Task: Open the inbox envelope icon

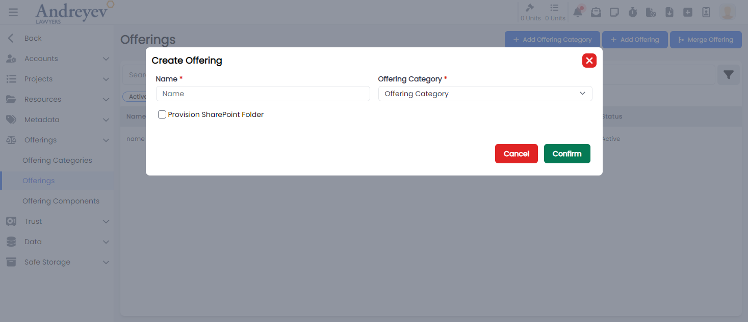Action: [x=596, y=11]
